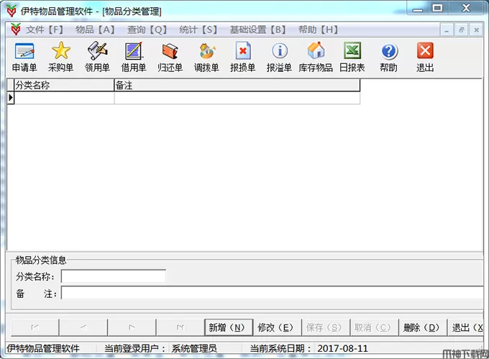Open the 借用单 toolbar icon
Screen dimensions: 489x359
[x=134, y=57]
